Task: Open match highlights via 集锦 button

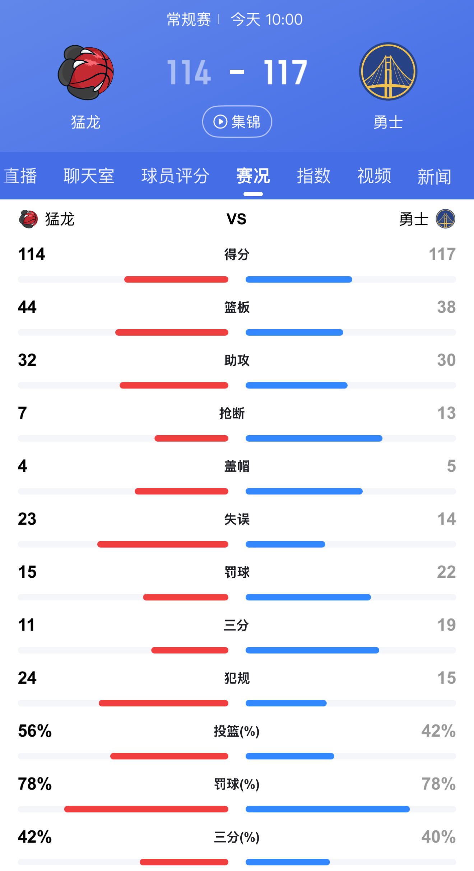Action: point(237,121)
